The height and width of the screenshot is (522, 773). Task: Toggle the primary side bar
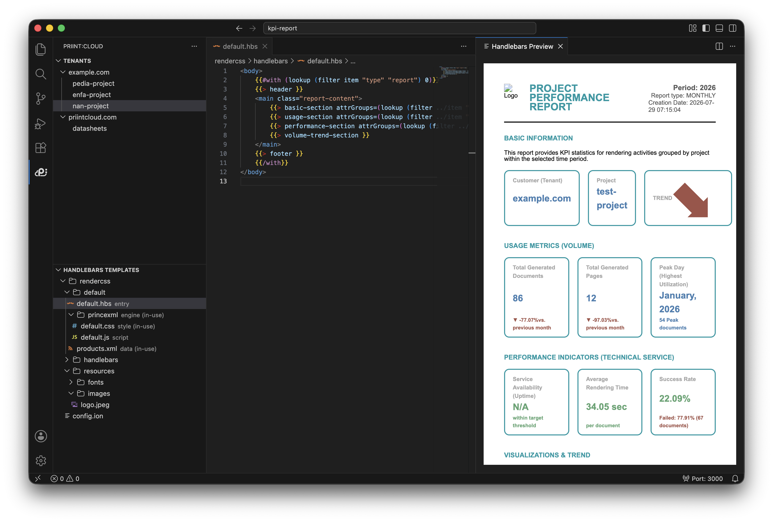point(706,28)
